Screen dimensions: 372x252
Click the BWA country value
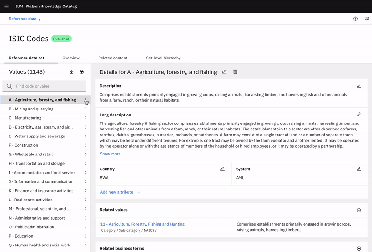104,178
